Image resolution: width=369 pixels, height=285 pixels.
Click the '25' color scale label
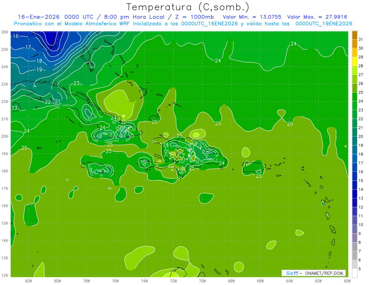point(361,92)
